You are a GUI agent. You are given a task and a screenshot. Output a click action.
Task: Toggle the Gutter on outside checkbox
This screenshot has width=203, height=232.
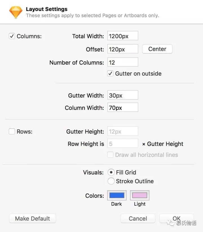[110, 73]
